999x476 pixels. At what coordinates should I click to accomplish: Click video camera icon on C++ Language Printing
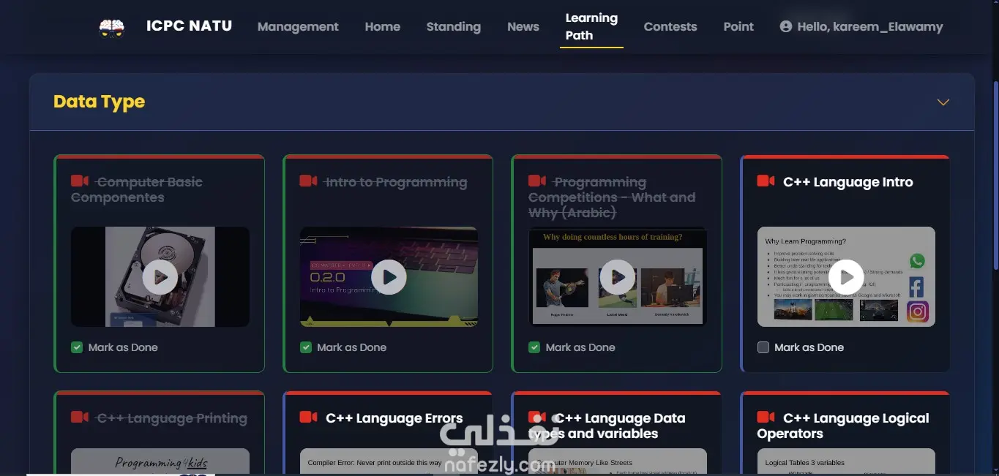click(x=80, y=417)
